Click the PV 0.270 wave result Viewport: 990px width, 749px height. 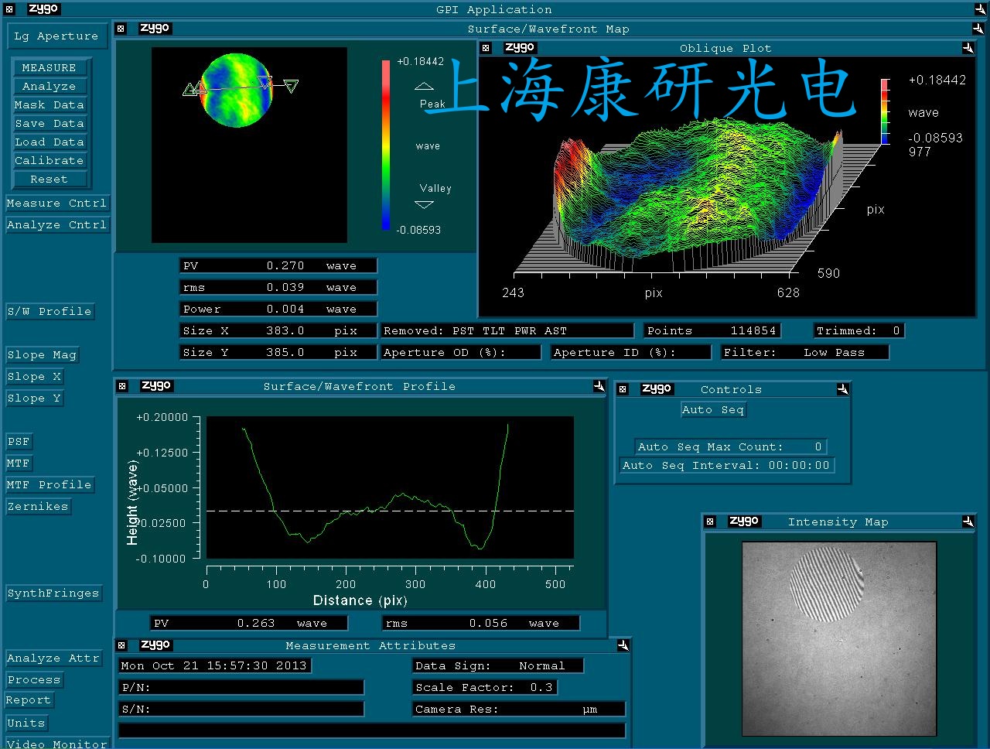tap(278, 265)
